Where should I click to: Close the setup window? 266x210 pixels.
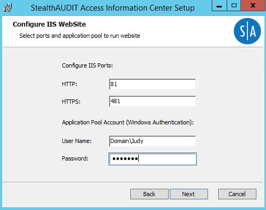pyautogui.click(x=253, y=6)
